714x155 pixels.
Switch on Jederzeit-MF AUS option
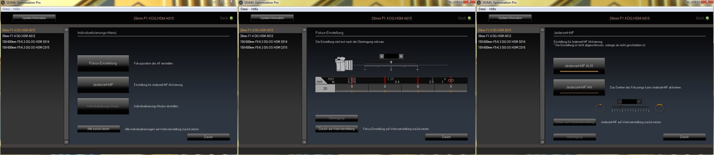(x=579, y=66)
